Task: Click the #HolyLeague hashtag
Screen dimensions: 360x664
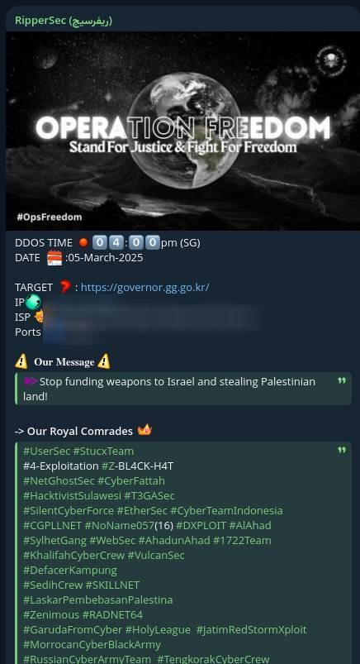Action: (158, 630)
